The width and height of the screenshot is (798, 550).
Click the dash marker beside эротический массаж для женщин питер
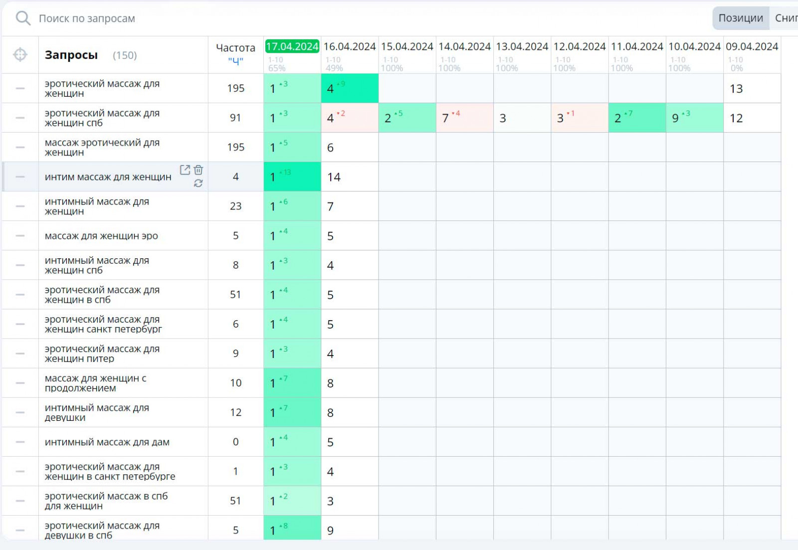(x=20, y=354)
